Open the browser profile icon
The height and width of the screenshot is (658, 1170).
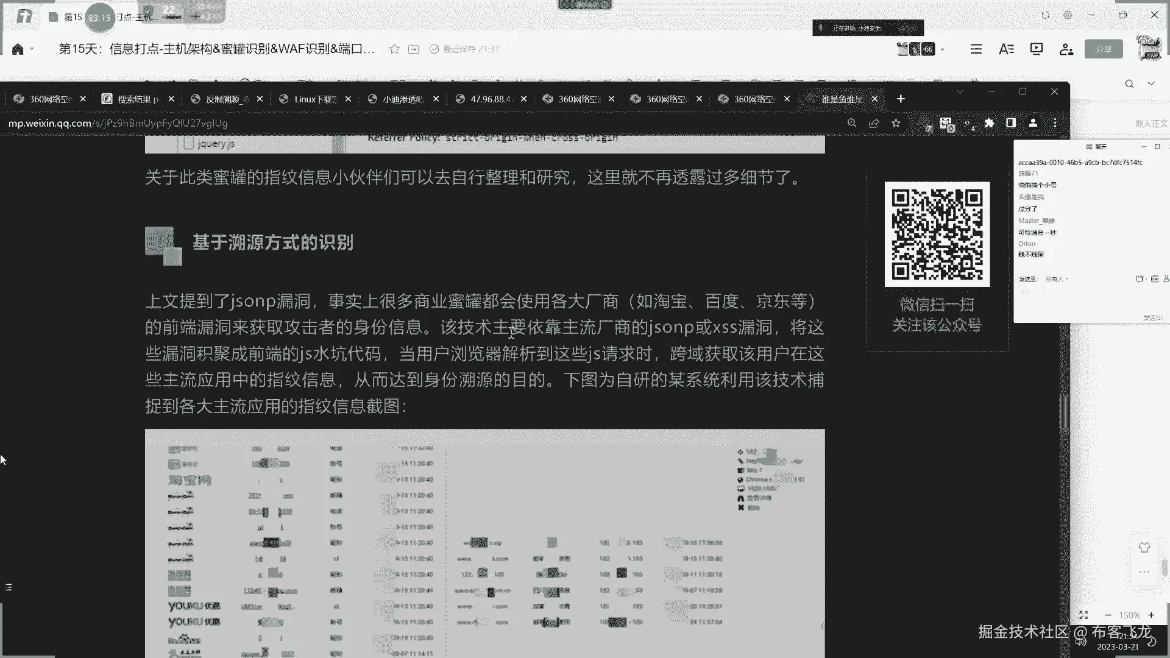[x=1033, y=123]
